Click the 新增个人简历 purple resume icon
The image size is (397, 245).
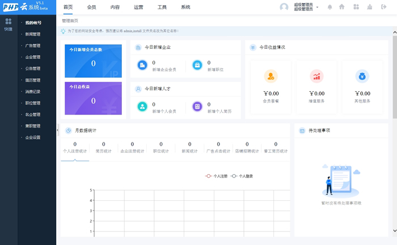tap(197, 107)
